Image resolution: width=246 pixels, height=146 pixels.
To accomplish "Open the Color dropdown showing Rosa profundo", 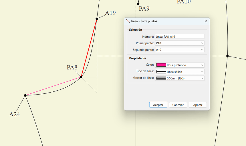I will (x=179, y=65).
